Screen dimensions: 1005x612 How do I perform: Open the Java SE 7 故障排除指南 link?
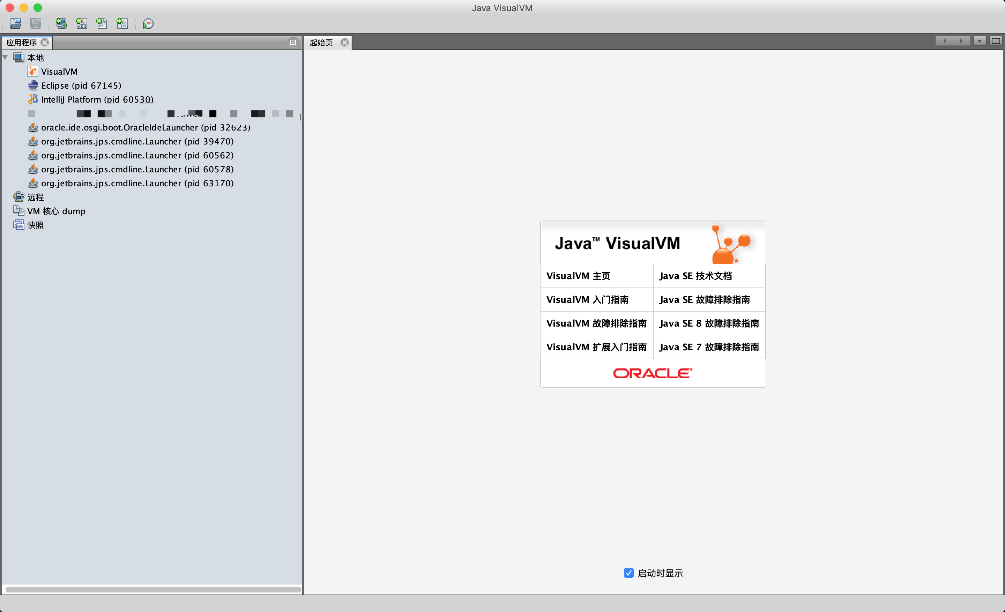(x=709, y=347)
